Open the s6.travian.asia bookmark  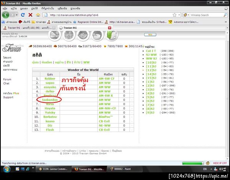coord(120,22)
